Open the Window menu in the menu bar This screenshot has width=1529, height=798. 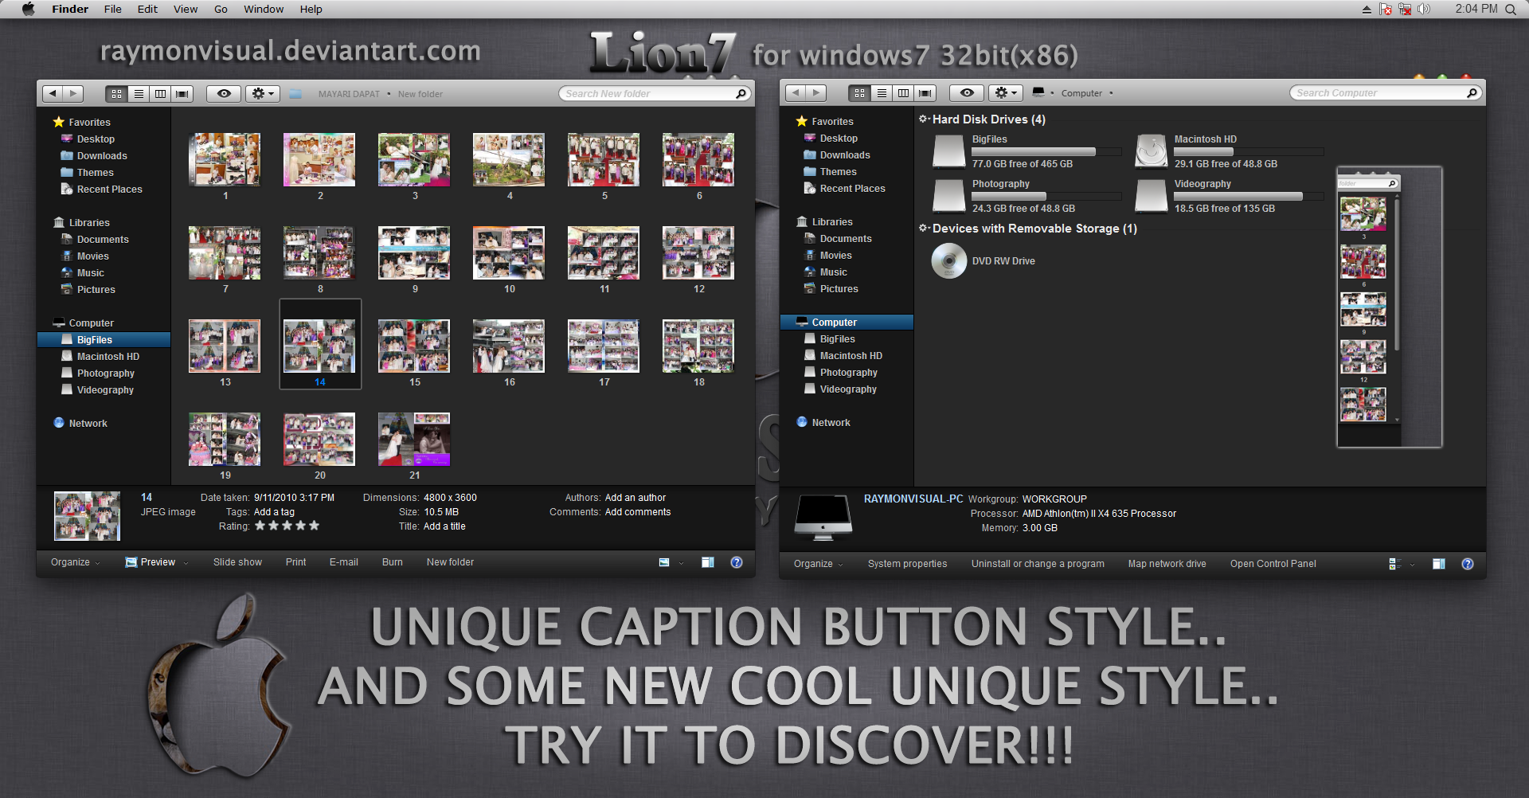point(264,9)
